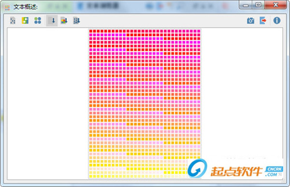290x187 pixels.
Task: Click the colored block grid visualization
Action: point(145,103)
